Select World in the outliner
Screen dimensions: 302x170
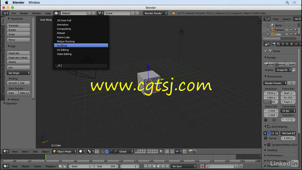278,25
